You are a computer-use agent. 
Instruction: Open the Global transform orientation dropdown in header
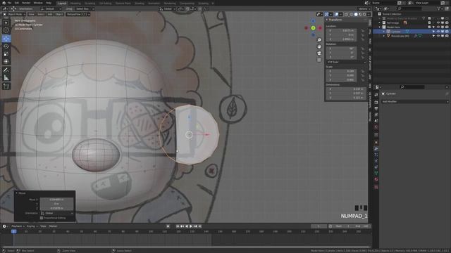point(167,8)
